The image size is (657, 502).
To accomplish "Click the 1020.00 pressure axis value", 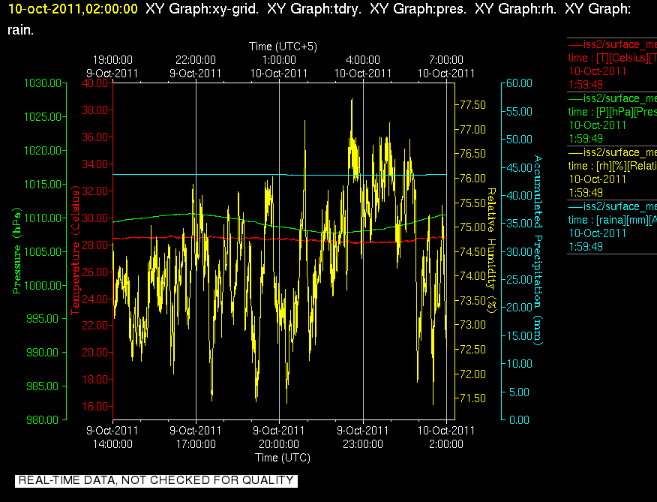I will tap(43, 151).
